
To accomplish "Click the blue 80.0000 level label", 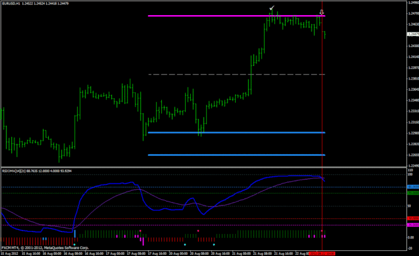I will (413, 187).
